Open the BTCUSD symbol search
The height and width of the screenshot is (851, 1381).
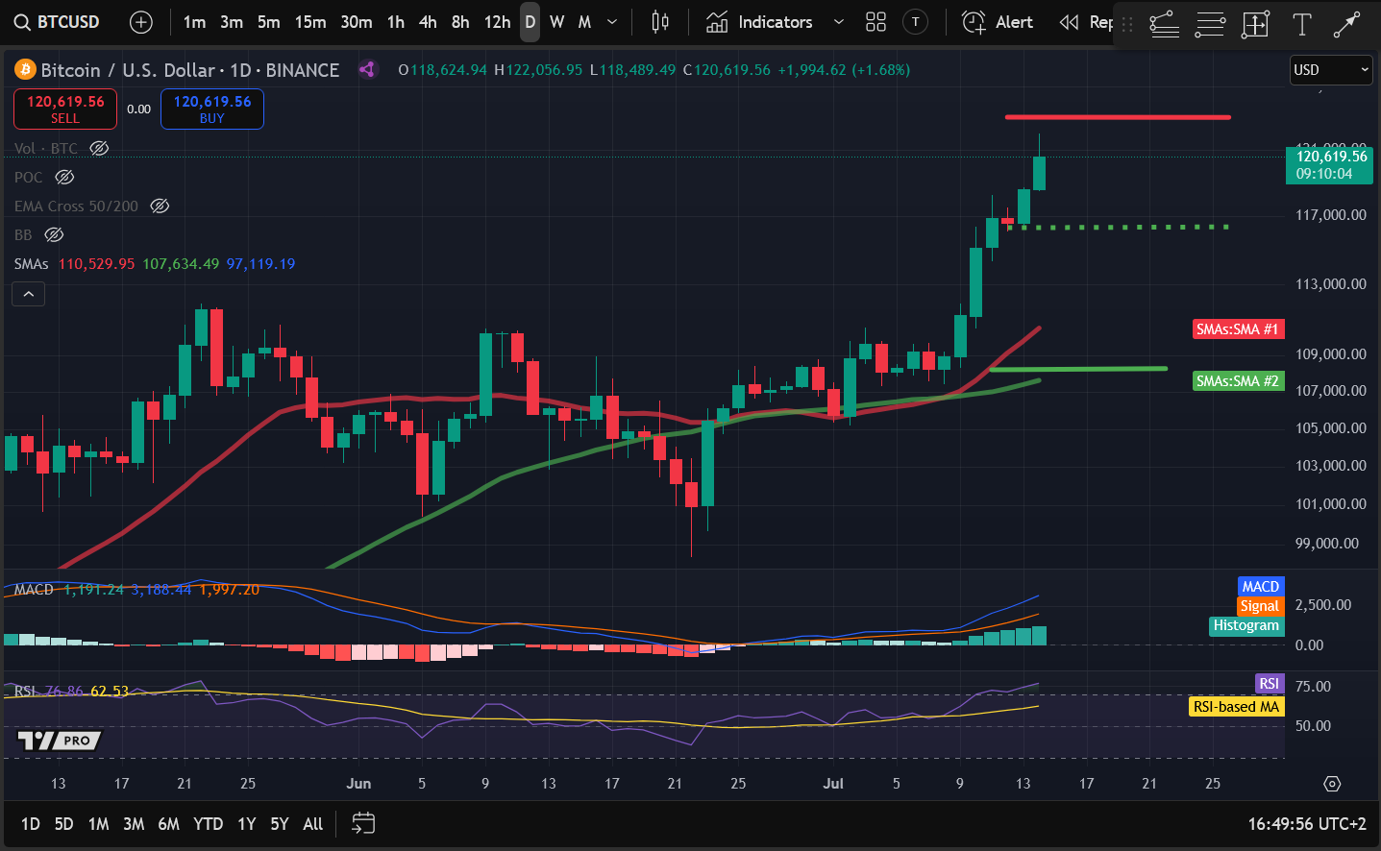click(58, 22)
